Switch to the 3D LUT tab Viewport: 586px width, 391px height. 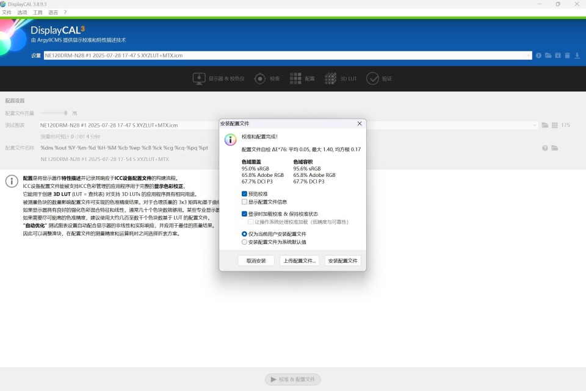tap(341, 79)
